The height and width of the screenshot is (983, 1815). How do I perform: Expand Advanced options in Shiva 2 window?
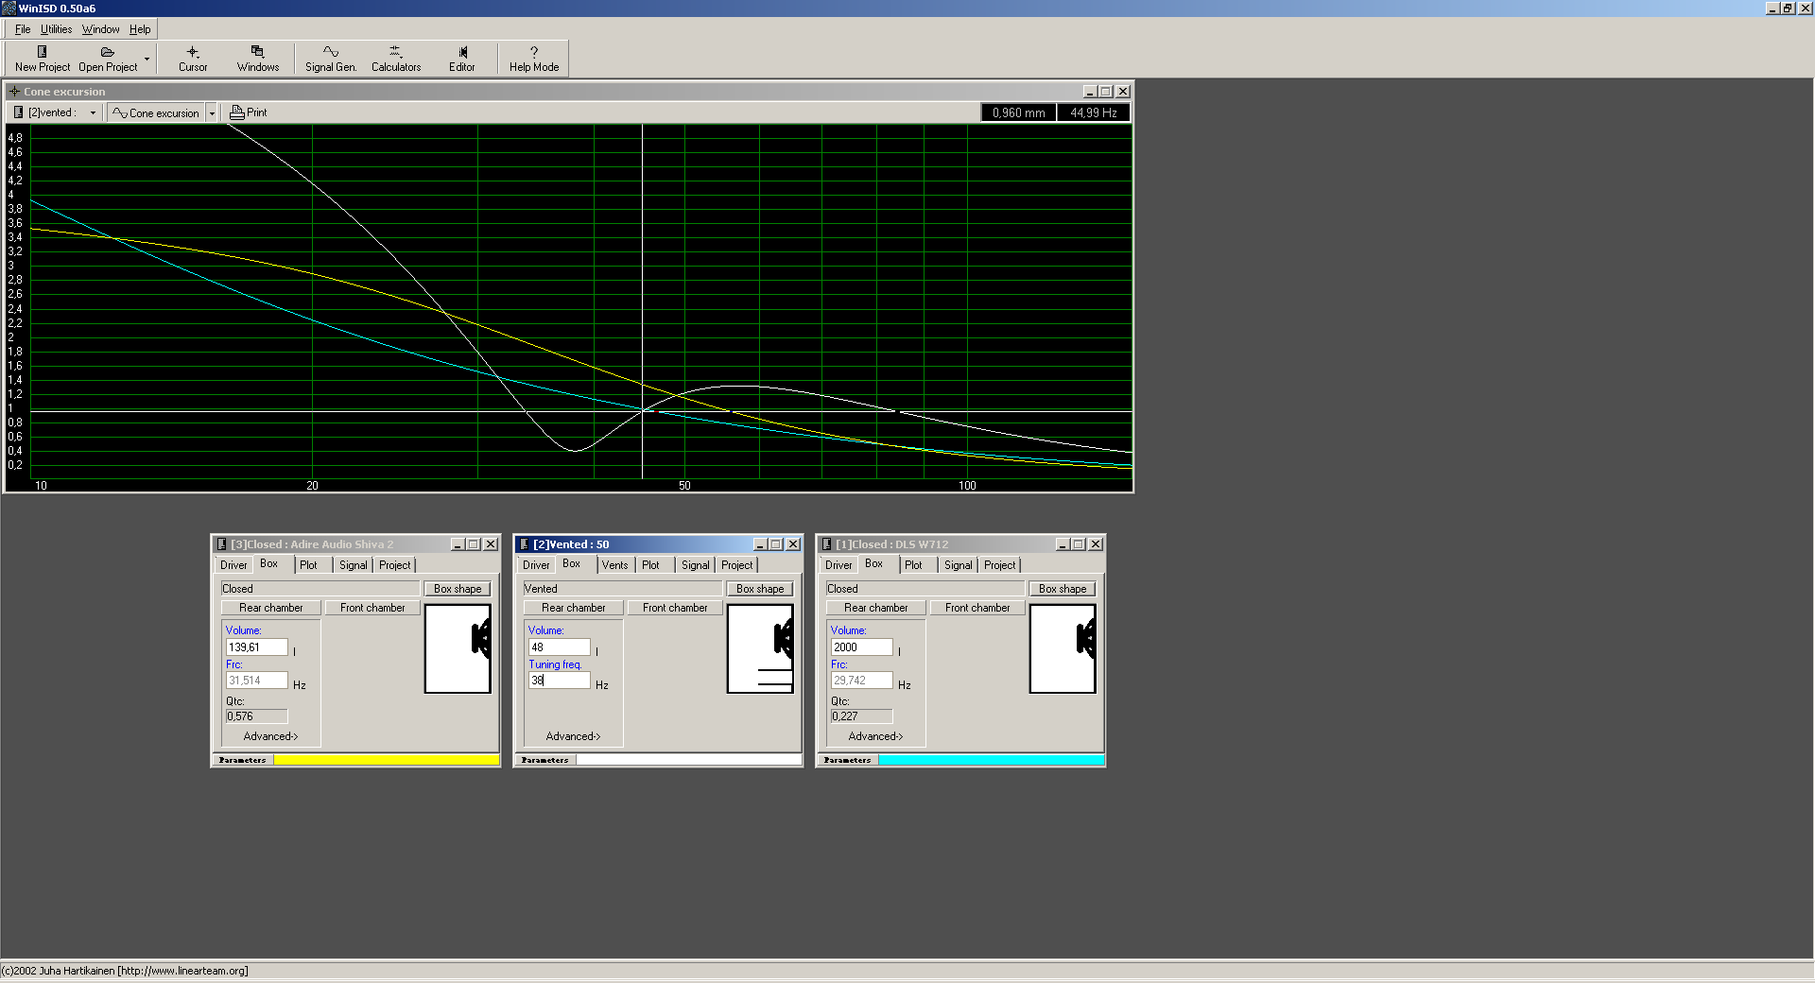[270, 736]
